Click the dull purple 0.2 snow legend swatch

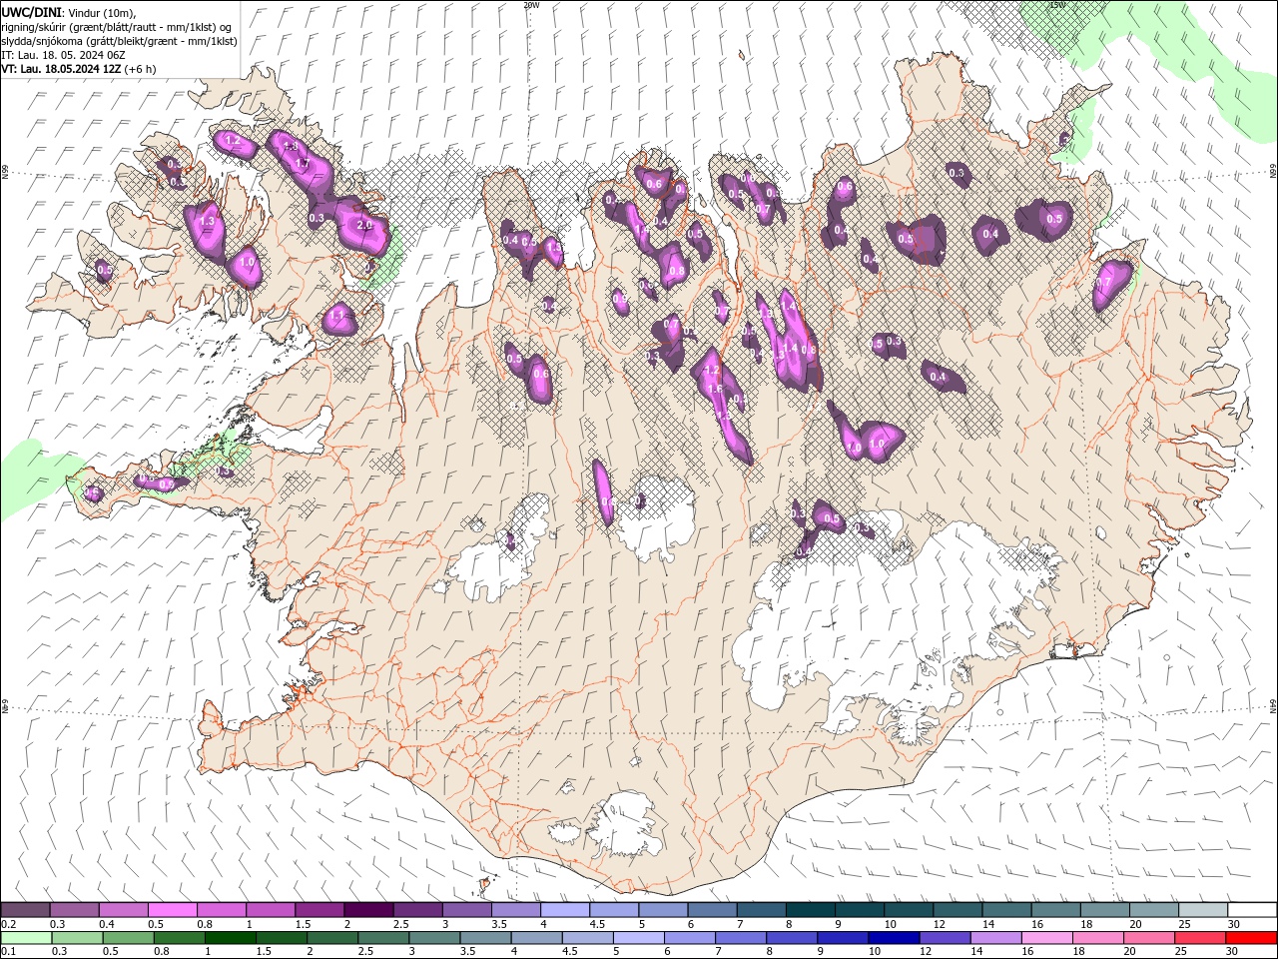(x=25, y=910)
